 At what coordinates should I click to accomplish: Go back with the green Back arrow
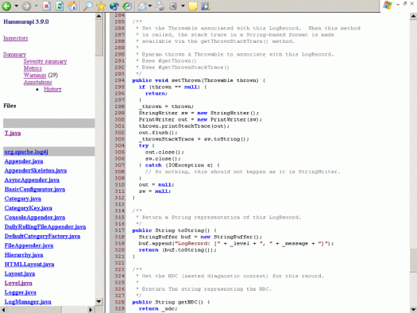[x=6, y=6]
